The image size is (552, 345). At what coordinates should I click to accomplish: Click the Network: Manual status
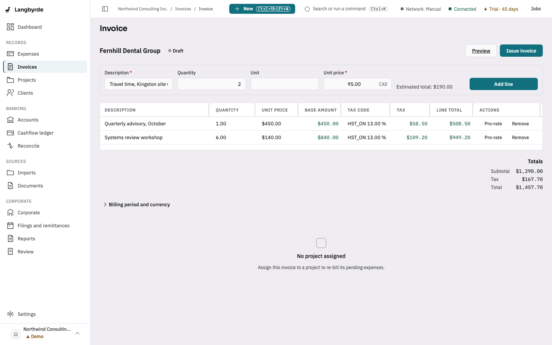coord(421,9)
